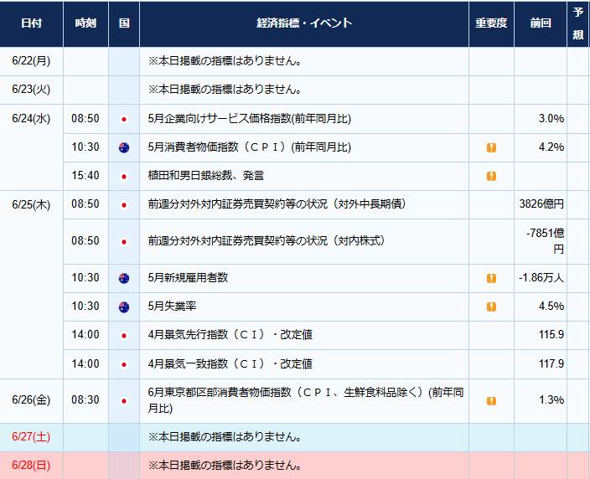The width and height of the screenshot is (590, 479).
Task: Click the previous value 3826億円
Action: click(x=541, y=203)
